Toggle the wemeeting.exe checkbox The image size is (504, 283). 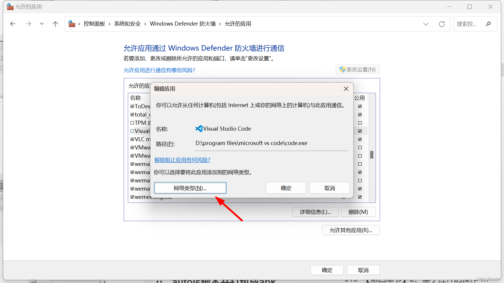132,197
